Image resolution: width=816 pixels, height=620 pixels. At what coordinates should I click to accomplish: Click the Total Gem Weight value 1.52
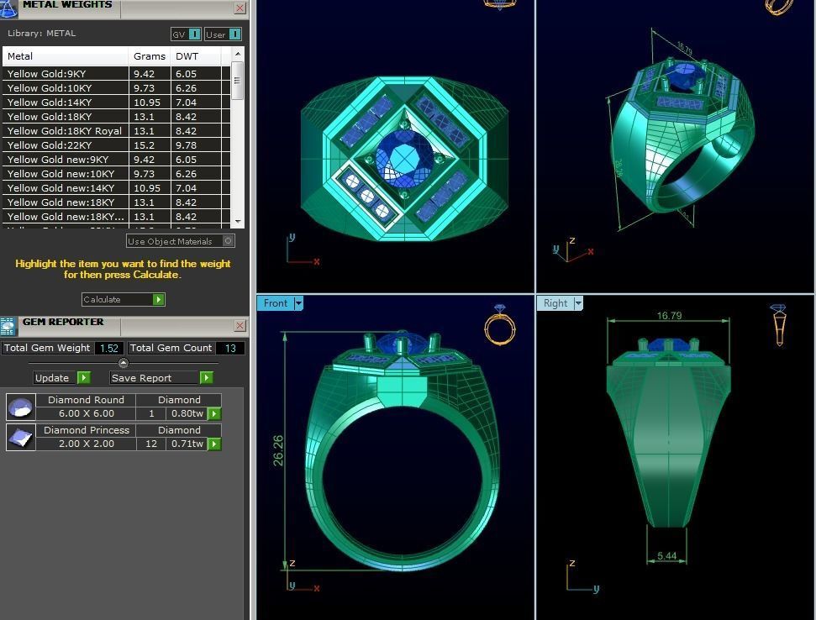pos(108,348)
